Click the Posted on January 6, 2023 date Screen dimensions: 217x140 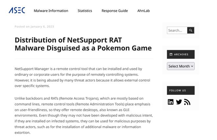tap(34, 27)
